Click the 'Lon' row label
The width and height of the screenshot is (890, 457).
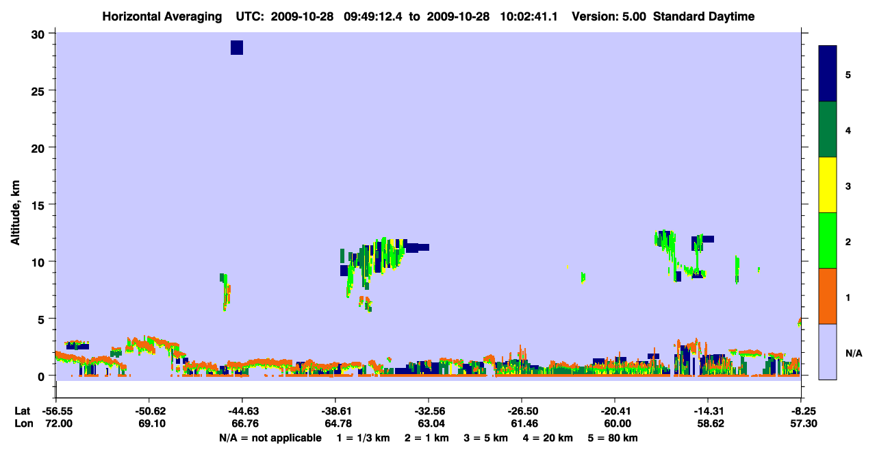tap(23, 424)
